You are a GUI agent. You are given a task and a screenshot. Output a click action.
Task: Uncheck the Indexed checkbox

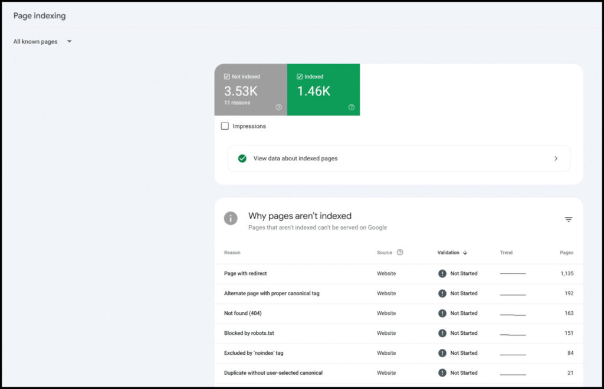coord(300,77)
